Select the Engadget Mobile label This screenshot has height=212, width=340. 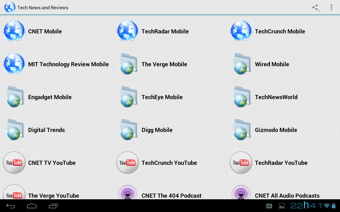[x=50, y=97]
